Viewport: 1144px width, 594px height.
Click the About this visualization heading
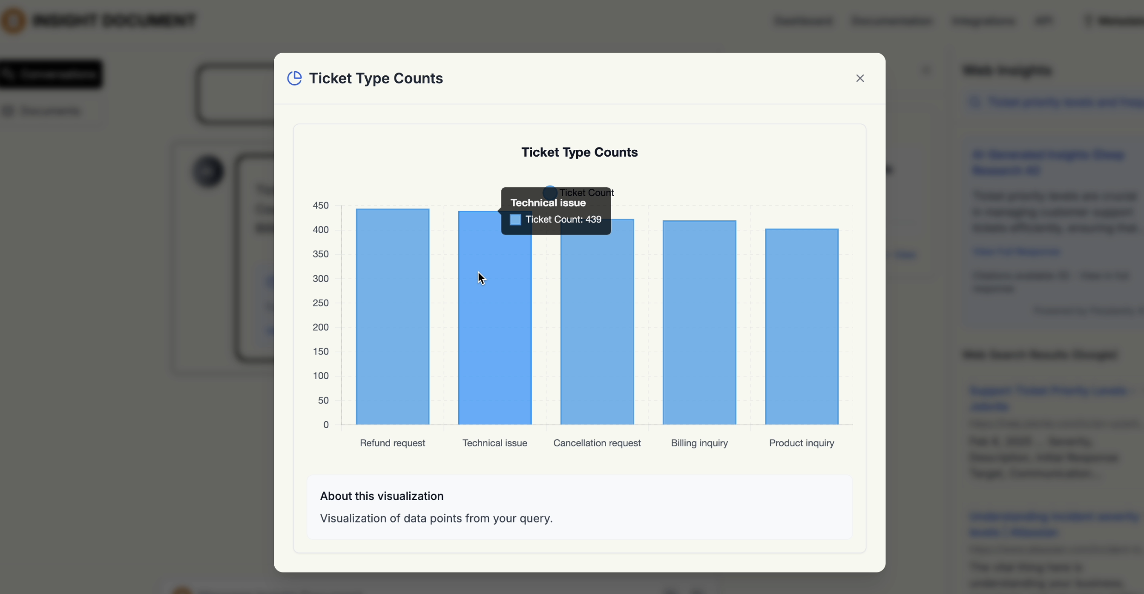point(382,496)
